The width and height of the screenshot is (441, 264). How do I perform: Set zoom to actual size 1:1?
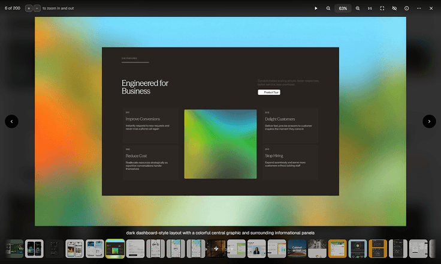(370, 8)
